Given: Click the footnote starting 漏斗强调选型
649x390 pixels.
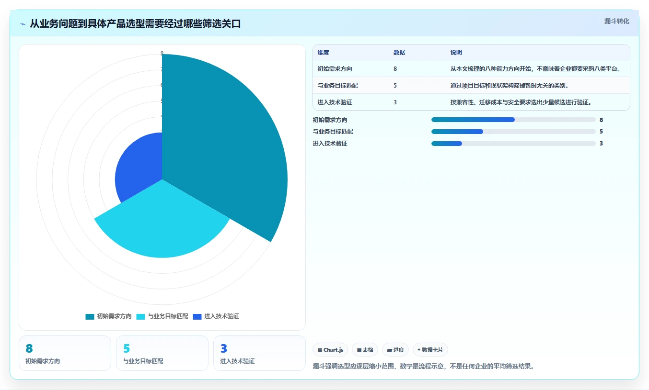Looking at the screenshot, I should [423, 367].
